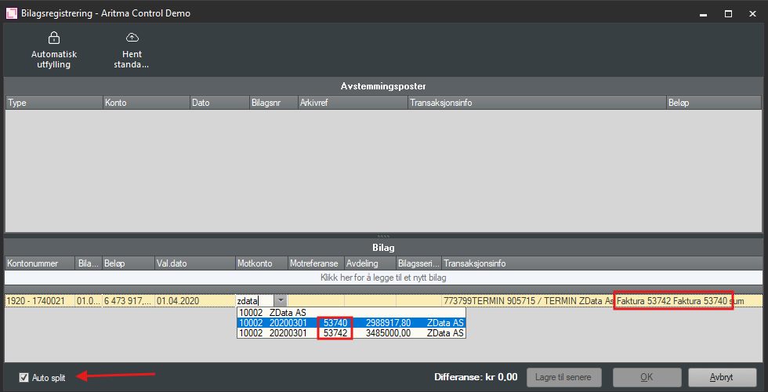
Task: Click the Motkonto input field containing zdata
Action: 254,300
